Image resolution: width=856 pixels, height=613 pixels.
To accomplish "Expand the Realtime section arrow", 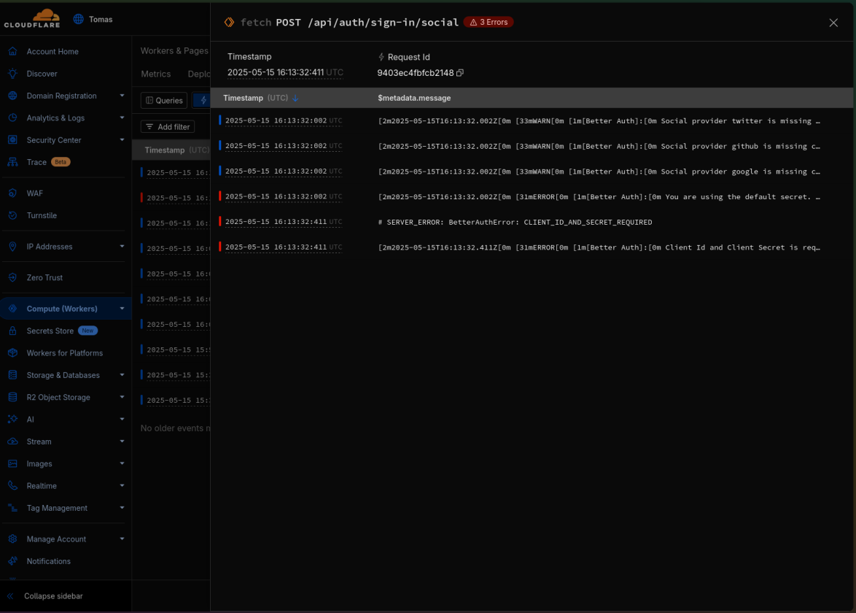I will click(122, 486).
